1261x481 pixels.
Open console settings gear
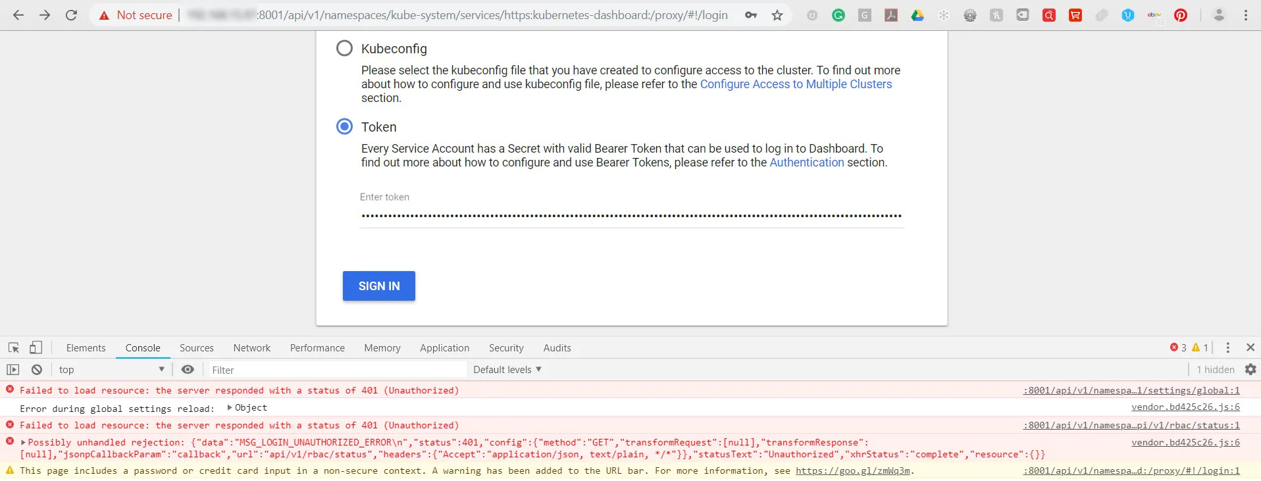click(1250, 369)
